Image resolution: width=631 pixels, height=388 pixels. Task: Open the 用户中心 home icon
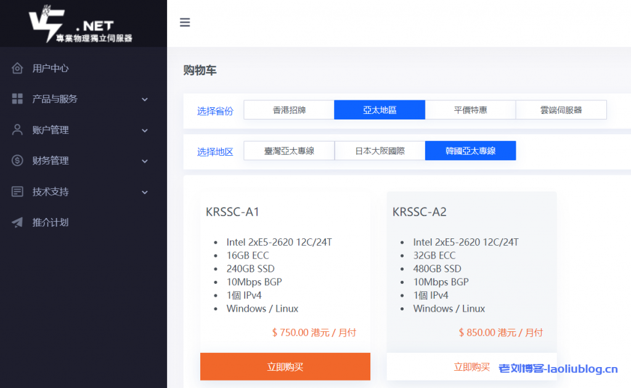tap(17, 68)
